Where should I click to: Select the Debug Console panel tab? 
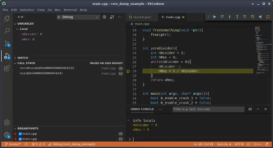click(x=142, y=109)
